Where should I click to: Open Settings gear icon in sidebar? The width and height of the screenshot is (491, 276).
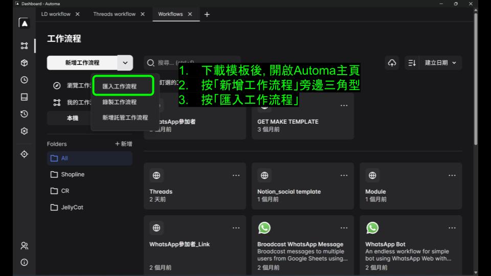point(24,131)
